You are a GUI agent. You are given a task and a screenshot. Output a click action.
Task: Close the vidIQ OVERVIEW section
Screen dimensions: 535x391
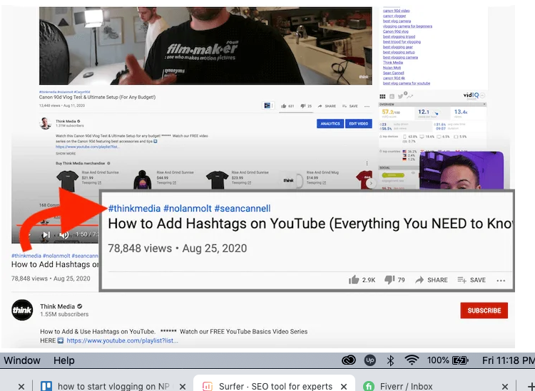tap(484, 104)
